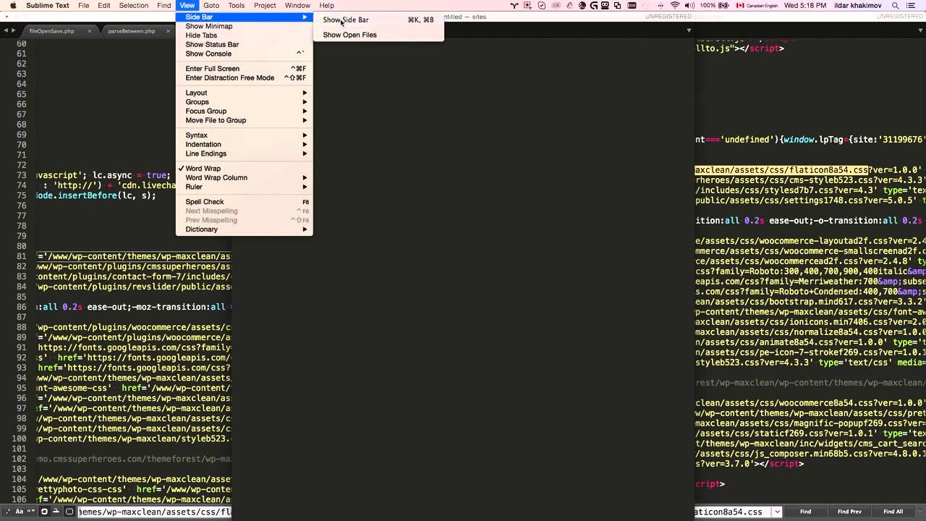Open Spotlight search icon

[895, 5]
